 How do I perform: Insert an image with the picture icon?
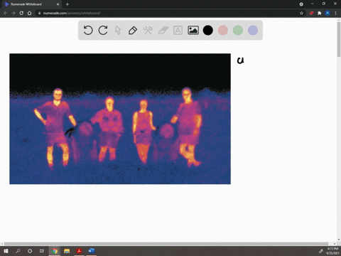pyautogui.click(x=193, y=31)
